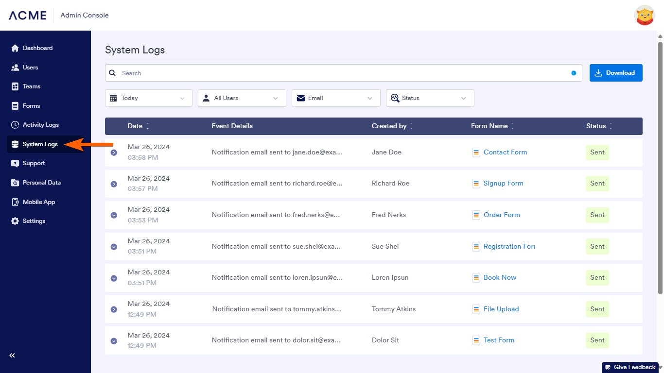This screenshot has width=664, height=373.
Task: Click the magnifier icon in search field
Action: [x=112, y=73]
